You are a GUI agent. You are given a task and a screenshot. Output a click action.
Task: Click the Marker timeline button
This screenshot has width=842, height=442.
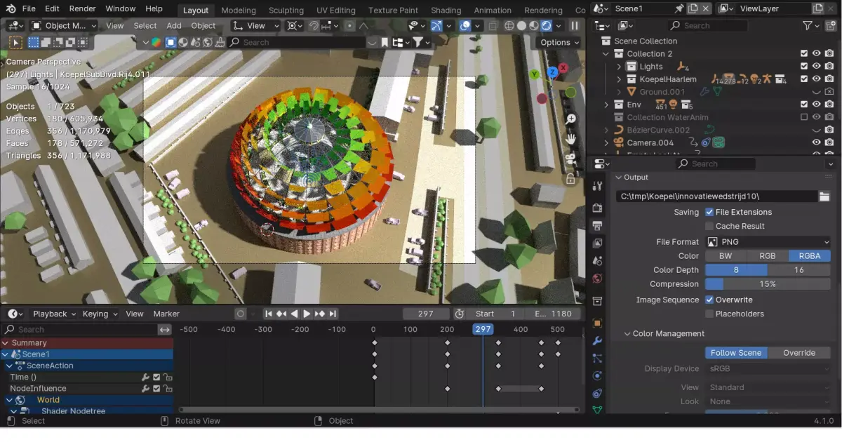point(166,314)
